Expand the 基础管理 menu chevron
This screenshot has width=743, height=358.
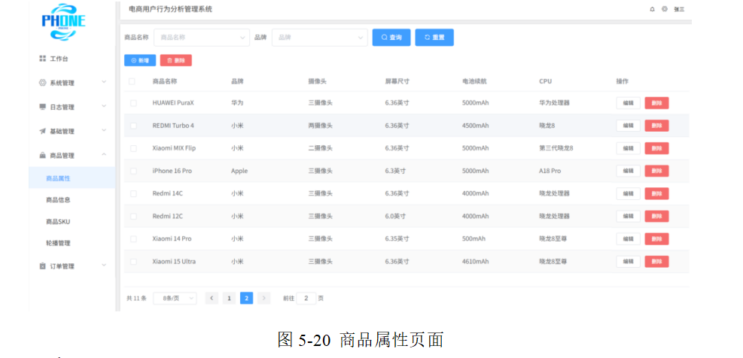(x=104, y=130)
